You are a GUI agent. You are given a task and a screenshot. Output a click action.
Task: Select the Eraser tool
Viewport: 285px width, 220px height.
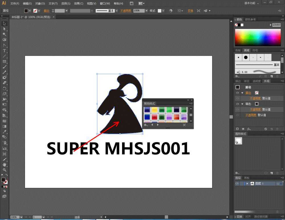click(x=4, y=83)
